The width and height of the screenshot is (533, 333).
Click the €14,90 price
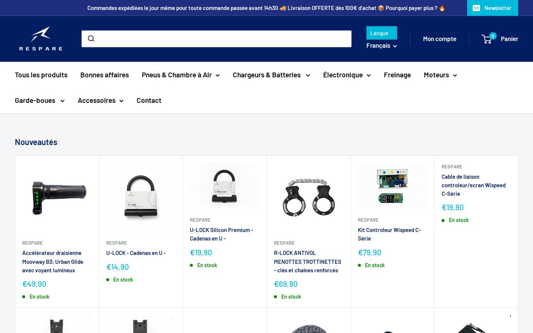tap(117, 267)
